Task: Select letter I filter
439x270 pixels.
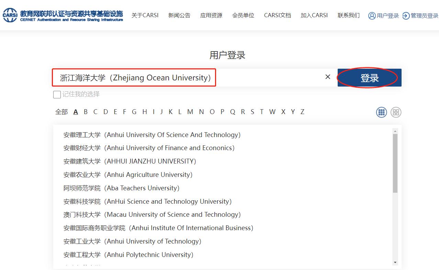Action: click(x=154, y=112)
